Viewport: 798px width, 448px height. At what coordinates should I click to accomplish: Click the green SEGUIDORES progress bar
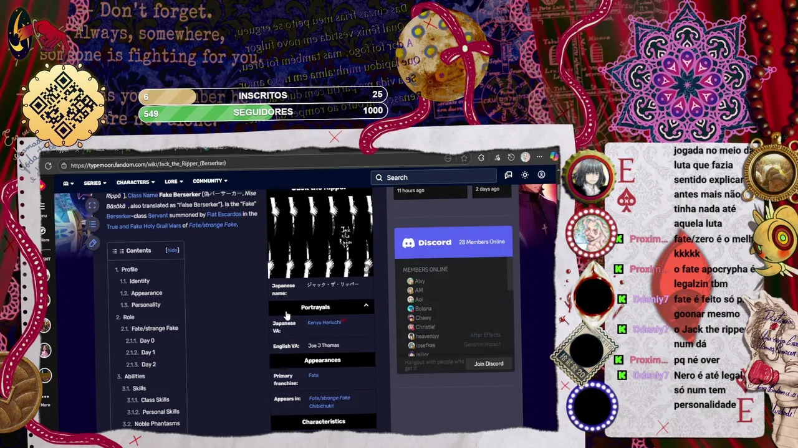263,112
